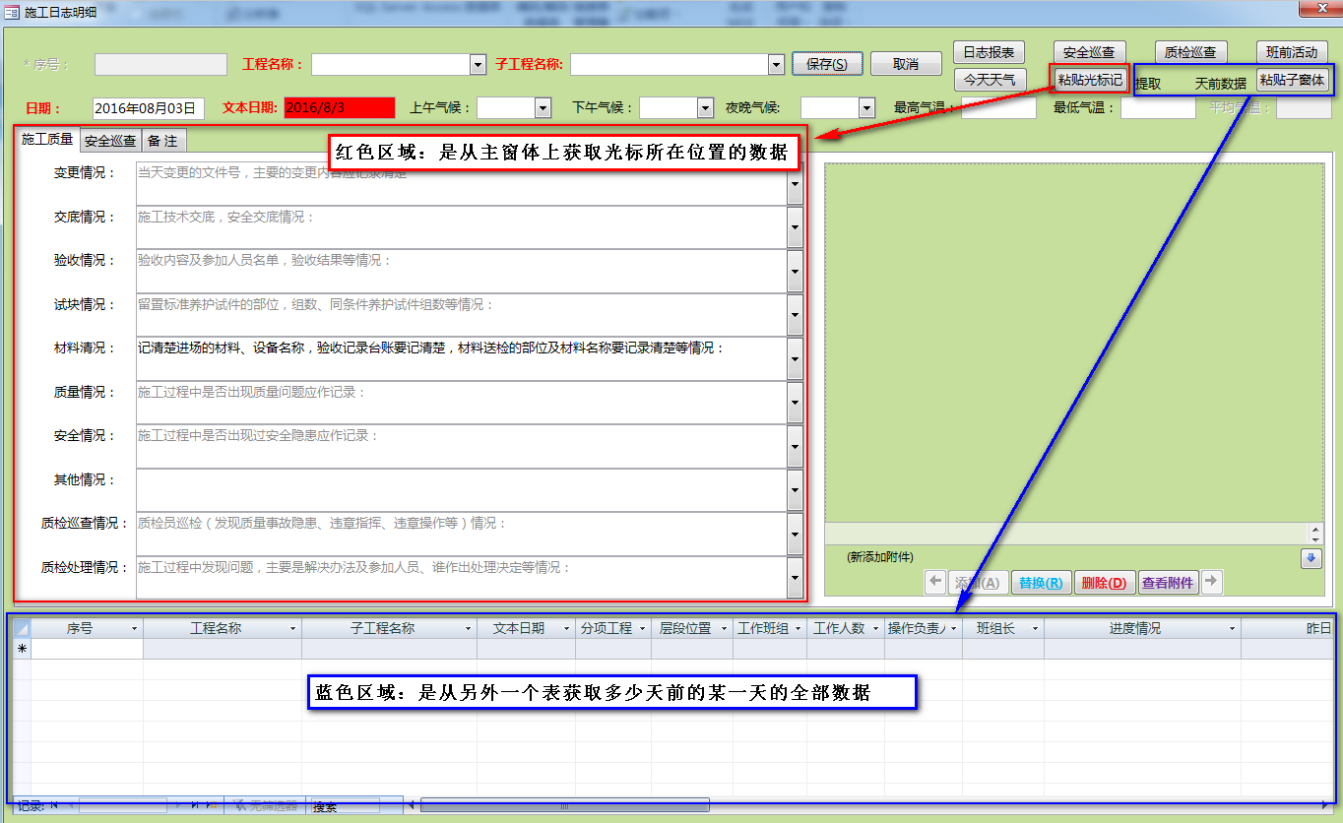Open the 备注 tab
Screen dimensions: 1343x823
click(x=162, y=141)
